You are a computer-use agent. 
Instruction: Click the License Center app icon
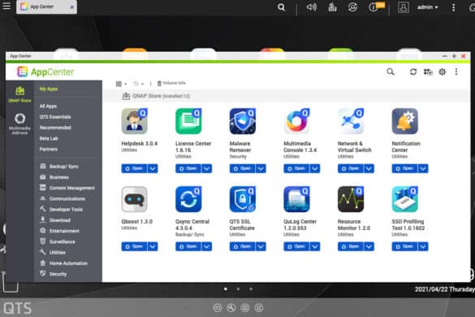coord(188,121)
